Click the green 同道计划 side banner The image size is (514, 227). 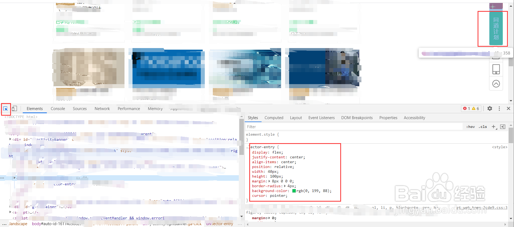[x=496, y=28]
